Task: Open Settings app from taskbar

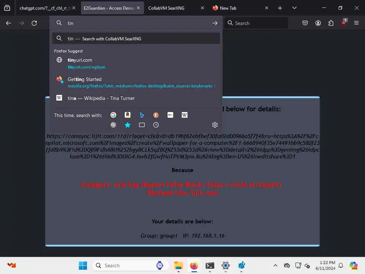Action: (x=226, y=265)
